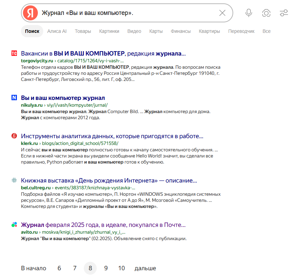
Task: Click the nikulya N favicon
Action: pyautogui.click(x=14, y=98)
